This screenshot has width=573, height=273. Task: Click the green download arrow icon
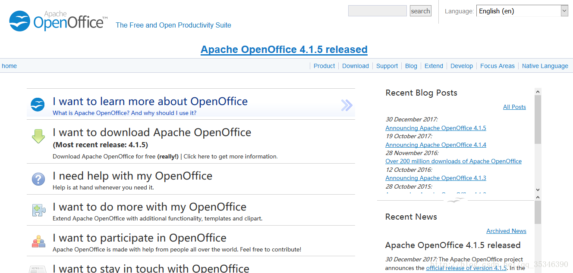[x=38, y=136]
